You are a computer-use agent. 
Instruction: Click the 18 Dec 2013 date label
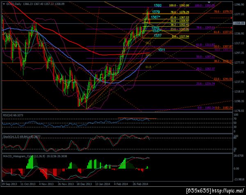click(84, 184)
